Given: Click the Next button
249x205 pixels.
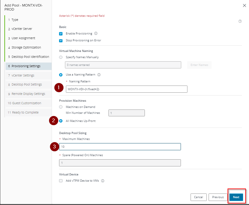Looking at the screenshot, I should click(236, 197).
